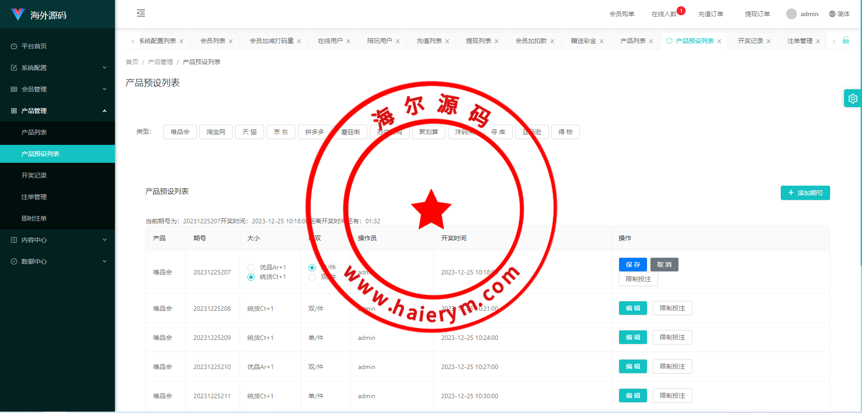Save the edited row 20231225207
The image size is (862, 413).
coord(633,265)
